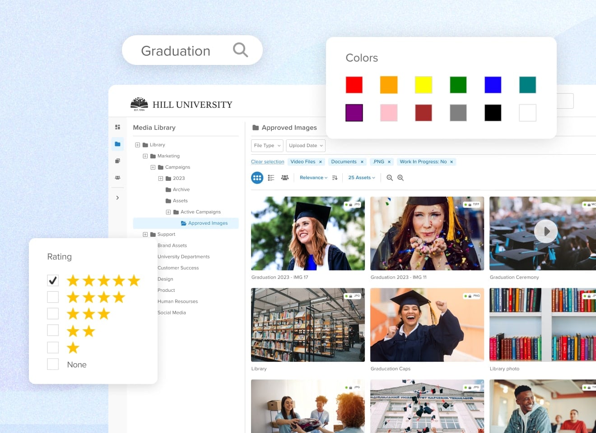This screenshot has width=596, height=433.
Task: Remove the Video Files filter tag
Action: (x=321, y=162)
